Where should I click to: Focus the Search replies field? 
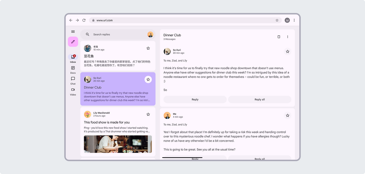click(x=118, y=34)
